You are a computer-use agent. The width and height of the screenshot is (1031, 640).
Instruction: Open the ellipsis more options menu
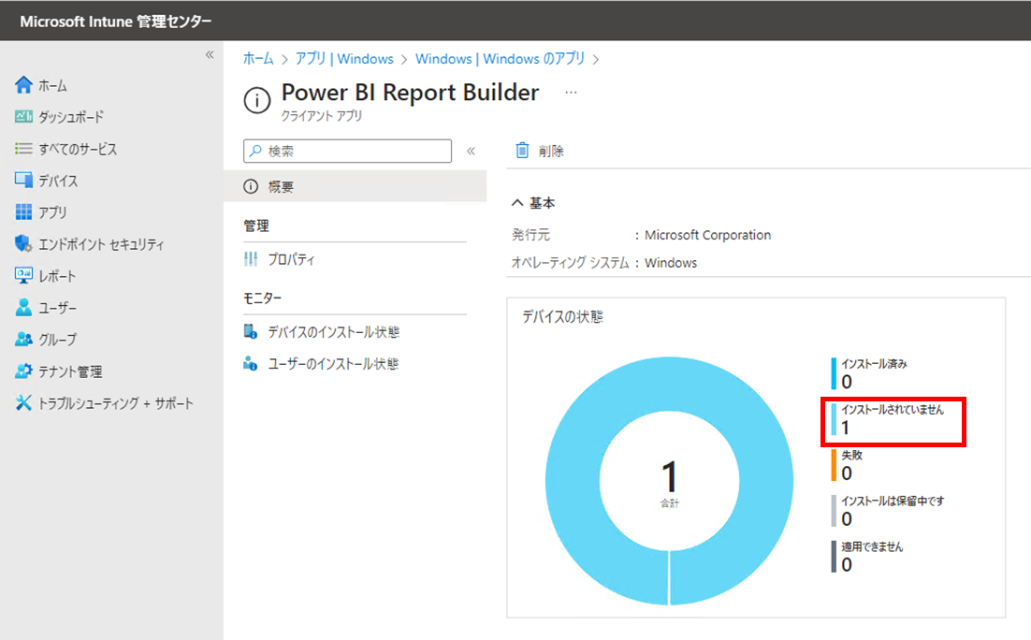pos(571,92)
